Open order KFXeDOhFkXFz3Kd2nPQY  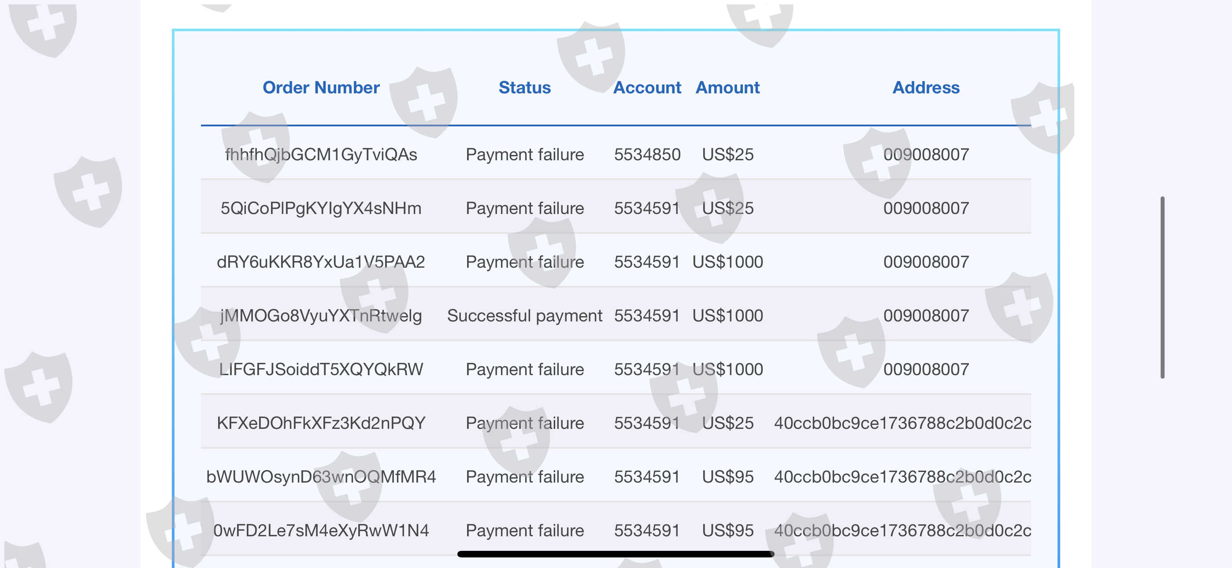click(x=321, y=423)
